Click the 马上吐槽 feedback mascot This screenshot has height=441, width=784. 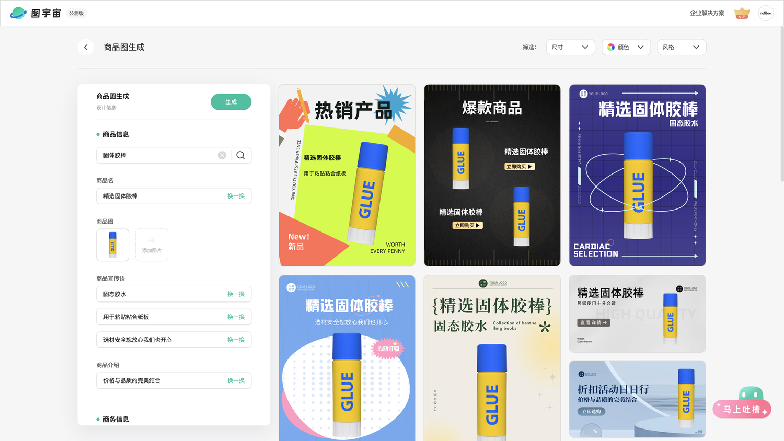pos(742,402)
